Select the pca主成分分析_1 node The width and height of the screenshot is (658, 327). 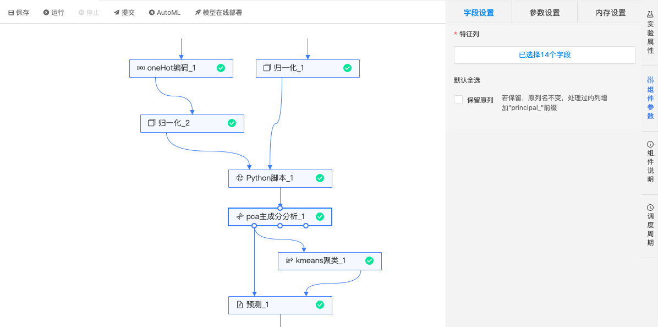coord(280,216)
